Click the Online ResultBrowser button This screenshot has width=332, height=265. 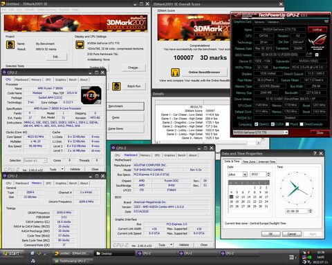pyautogui.click(x=205, y=72)
